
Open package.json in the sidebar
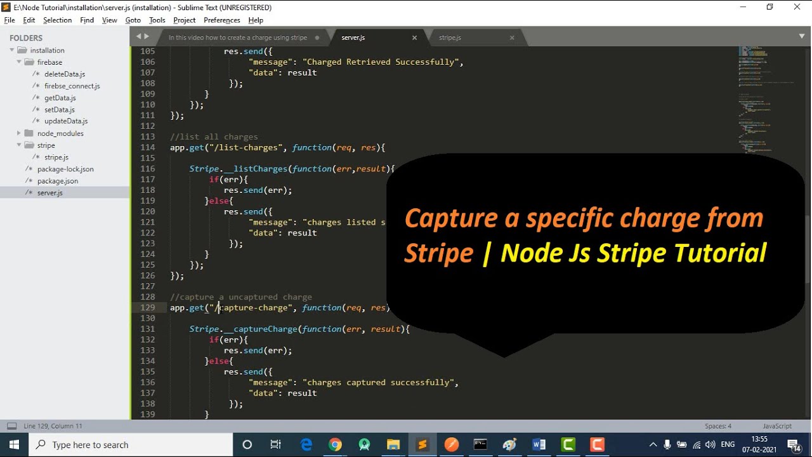(58, 181)
